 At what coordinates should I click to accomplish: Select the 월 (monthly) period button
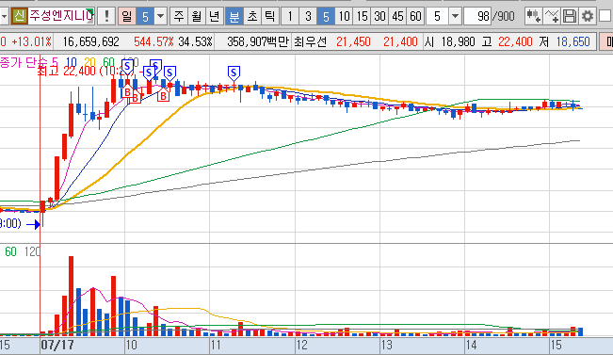pyautogui.click(x=197, y=16)
